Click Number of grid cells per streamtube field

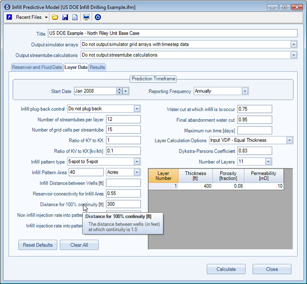tap(123, 130)
